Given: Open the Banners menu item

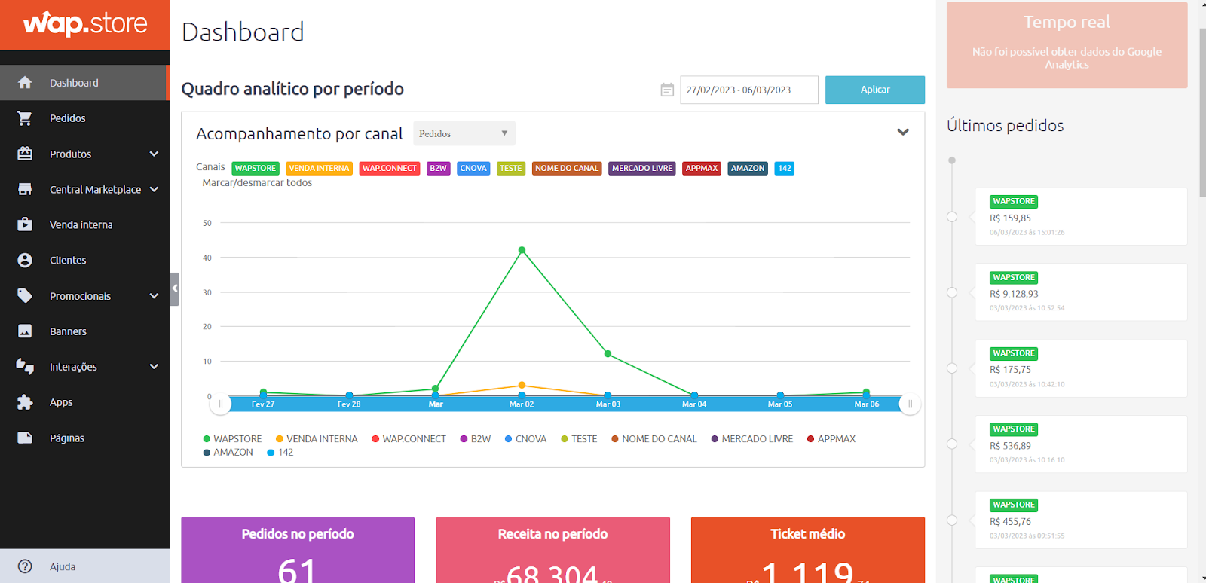Looking at the screenshot, I should tap(85, 331).
